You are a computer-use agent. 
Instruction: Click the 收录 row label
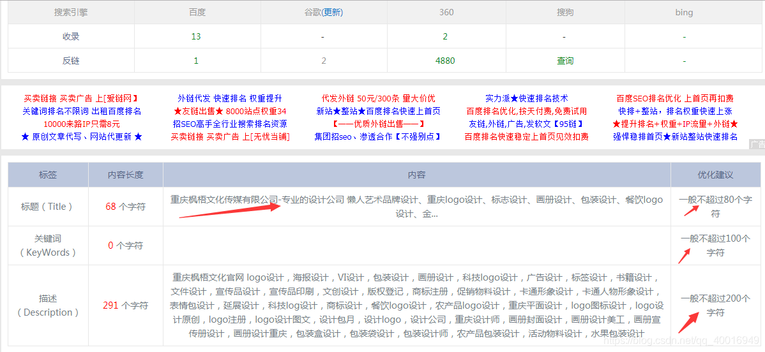point(71,36)
